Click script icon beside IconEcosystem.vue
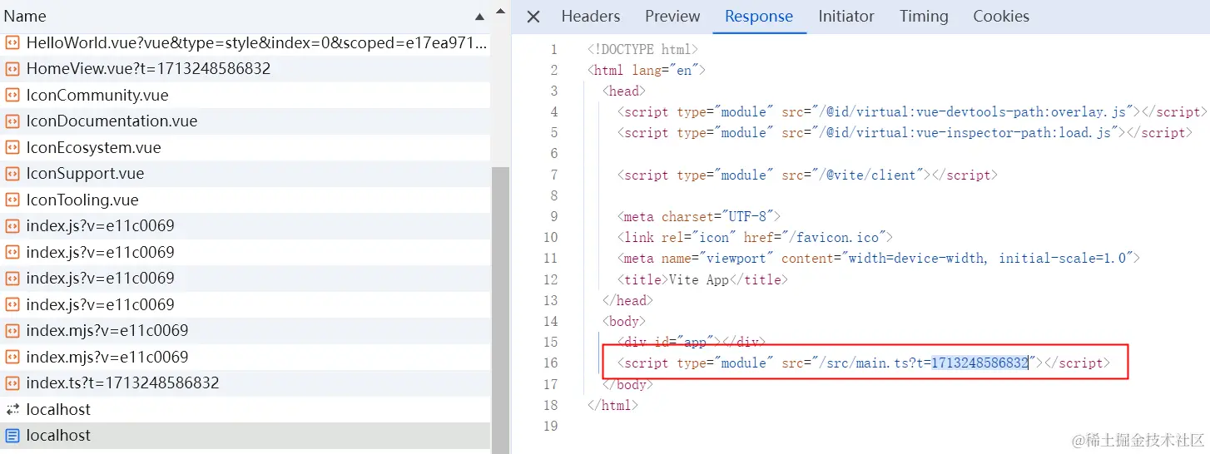The height and width of the screenshot is (454, 1210). (x=12, y=147)
